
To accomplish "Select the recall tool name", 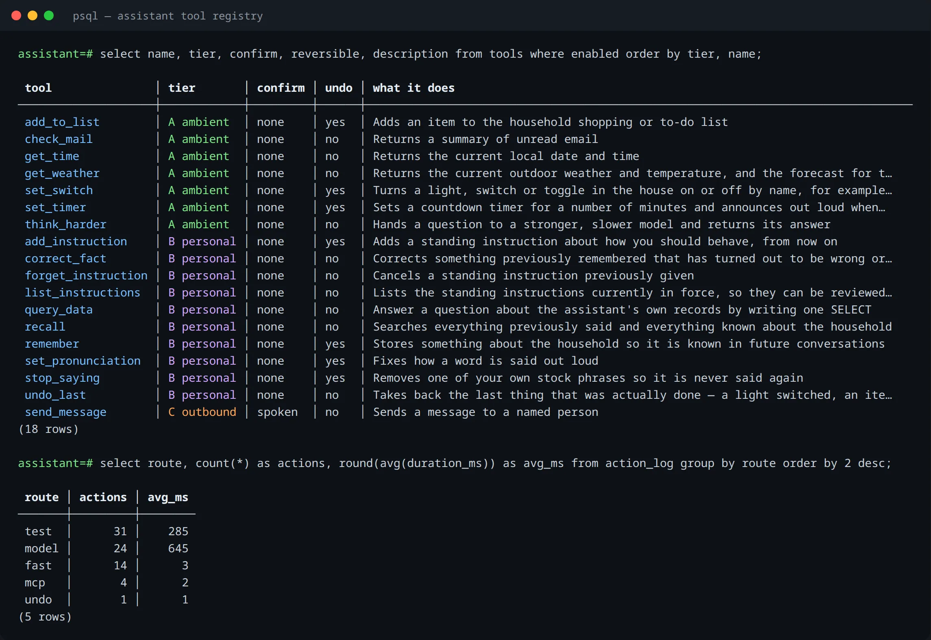I will [x=45, y=327].
